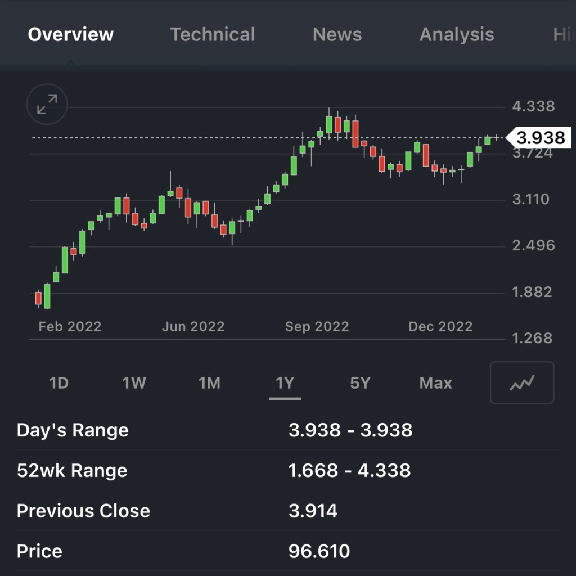Switch chart type with line chart icon

pyautogui.click(x=522, y=383)
